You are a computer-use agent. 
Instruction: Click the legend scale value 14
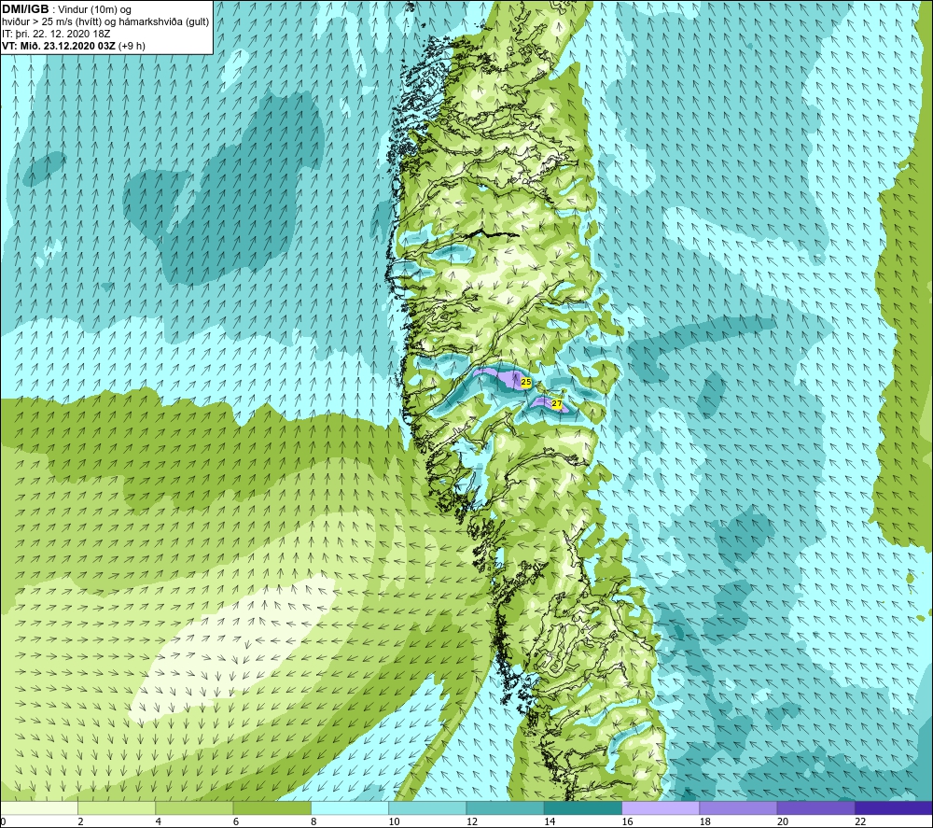click(x=550, y=821)
